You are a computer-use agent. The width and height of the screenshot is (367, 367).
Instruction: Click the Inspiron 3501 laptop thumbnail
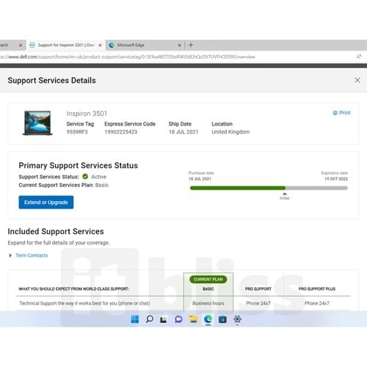coord(37,123)
